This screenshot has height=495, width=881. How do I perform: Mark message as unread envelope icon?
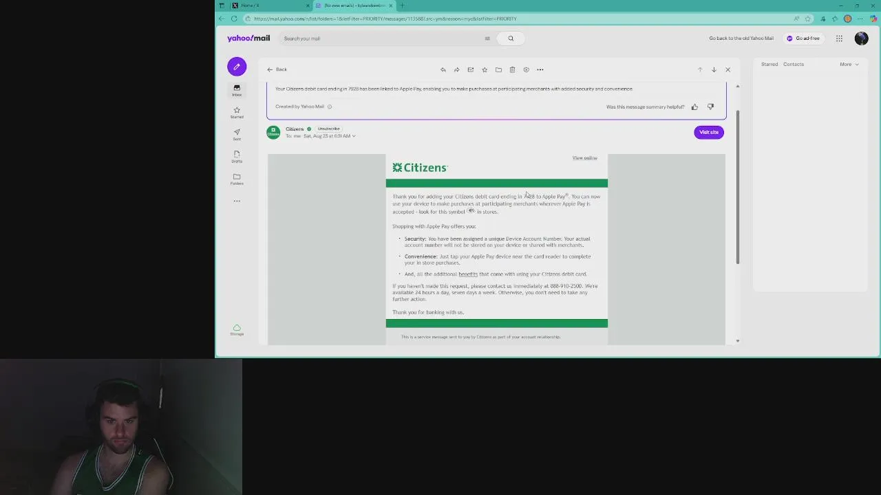(471, 69)
